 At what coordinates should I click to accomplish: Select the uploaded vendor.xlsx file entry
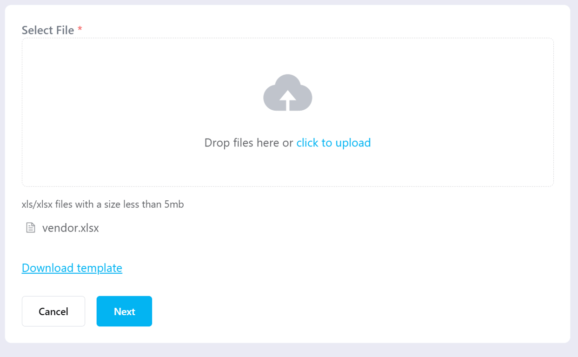click(x=71, y=228)
